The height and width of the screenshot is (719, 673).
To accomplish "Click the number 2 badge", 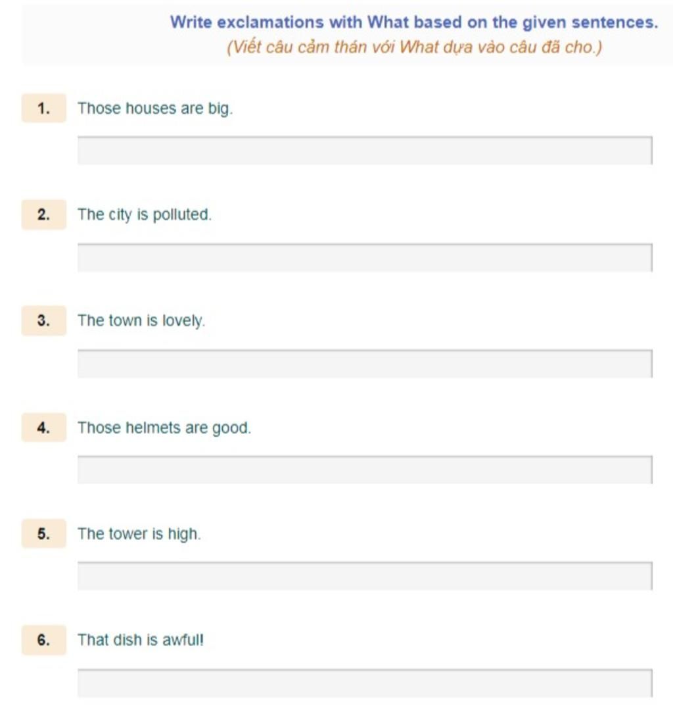I will [44, 214].
